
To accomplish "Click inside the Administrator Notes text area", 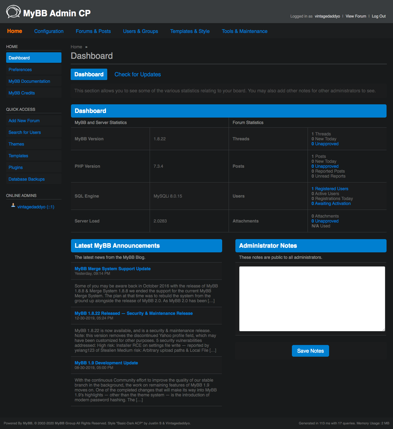I will tap(312, 299).
